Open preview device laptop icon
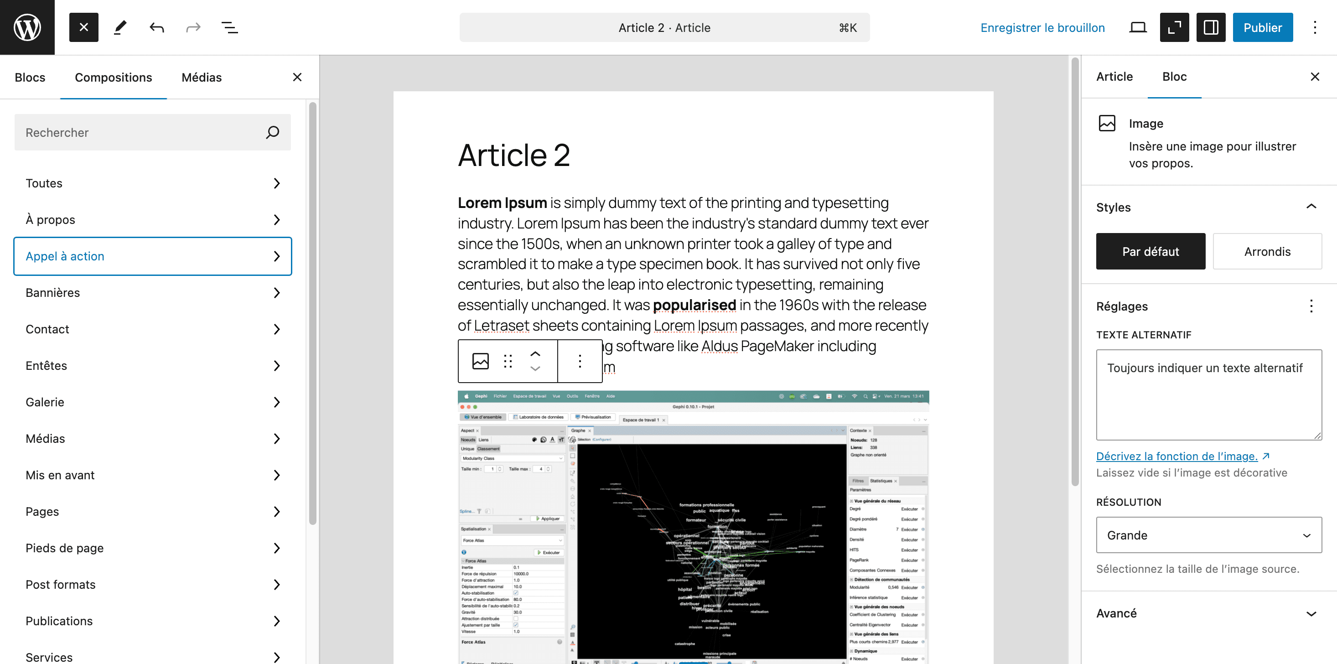This screenshot has width=1337, height=664. coord(1138,27)
